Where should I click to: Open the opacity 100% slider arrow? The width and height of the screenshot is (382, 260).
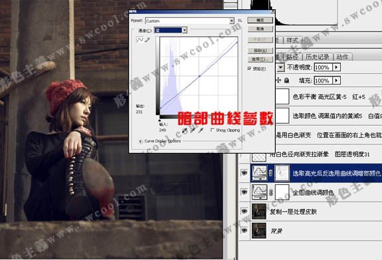(x=336, y=67)
